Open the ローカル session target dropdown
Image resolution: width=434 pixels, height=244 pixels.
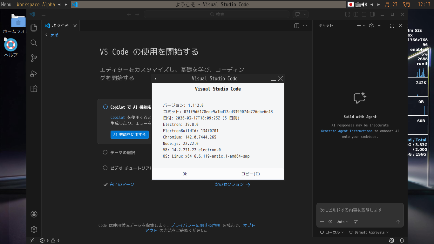(x=332, y=232)
